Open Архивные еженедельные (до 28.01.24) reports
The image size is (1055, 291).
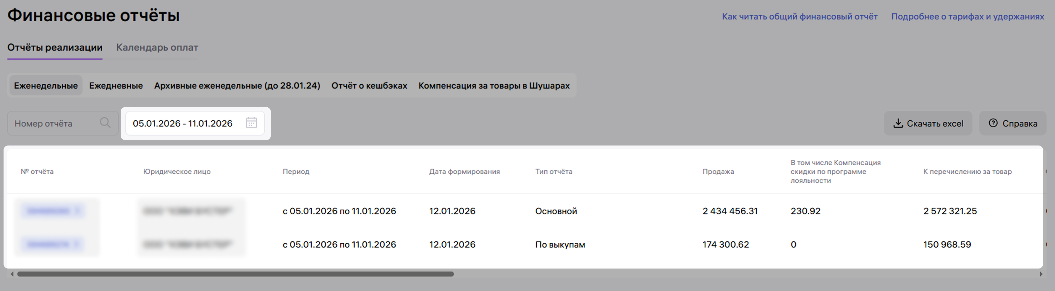pyautogui.click(x=237, y=86)
